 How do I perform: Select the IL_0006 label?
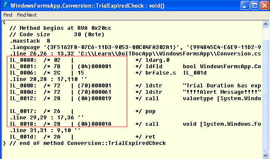(23, 73)
